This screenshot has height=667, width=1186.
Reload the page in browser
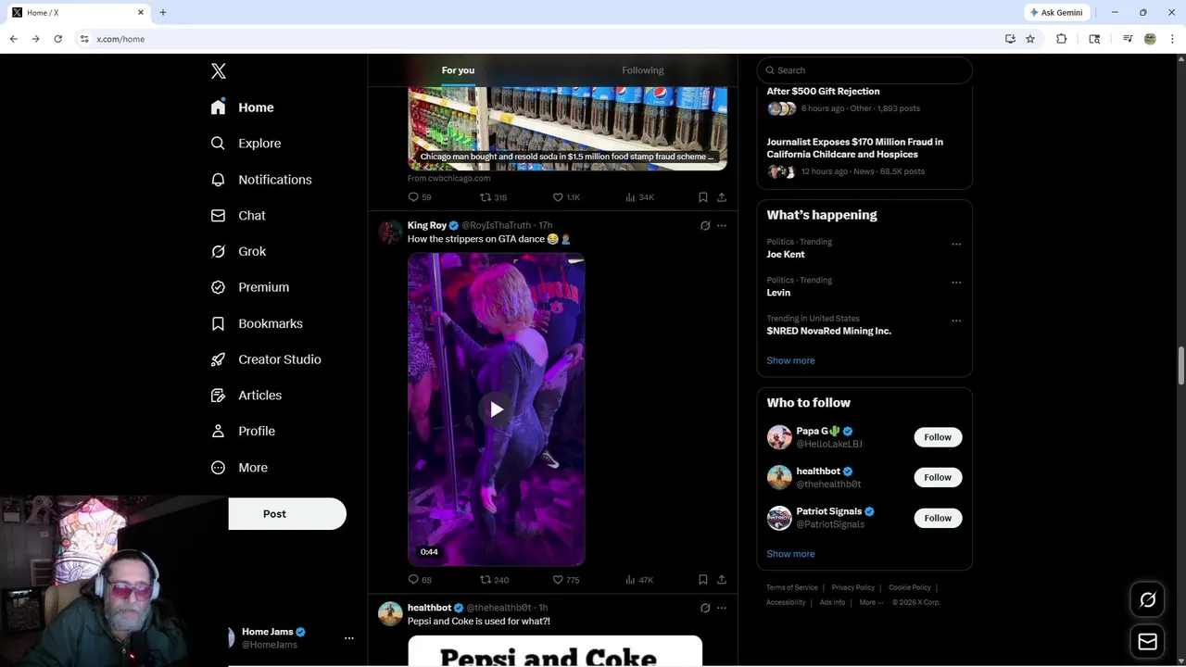[x=57, y=39]
